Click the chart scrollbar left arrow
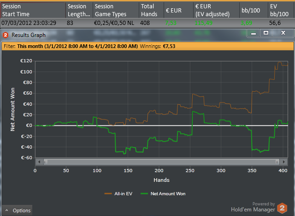The height and width of the screenshot is (216, 295). click(39, 162)
